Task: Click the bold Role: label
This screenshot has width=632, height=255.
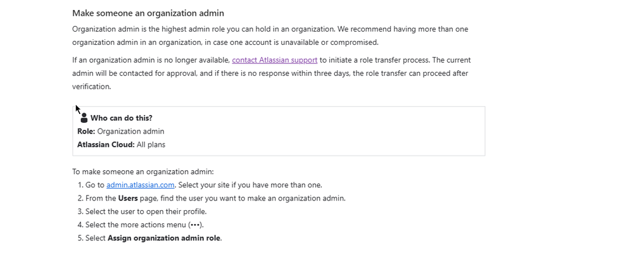Action: [x=86, y=132]
